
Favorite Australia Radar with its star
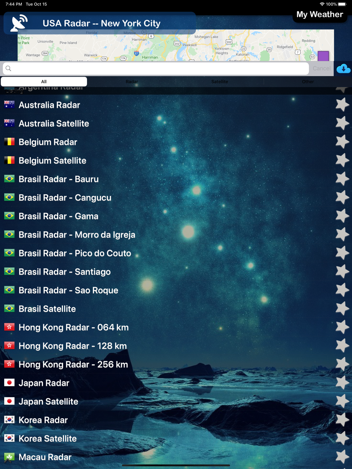(342, 105)
